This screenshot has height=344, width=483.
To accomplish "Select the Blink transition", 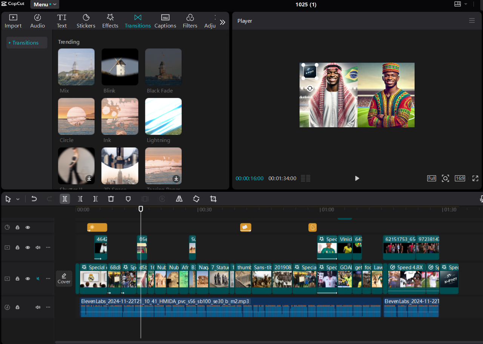I will pos(120,67).
